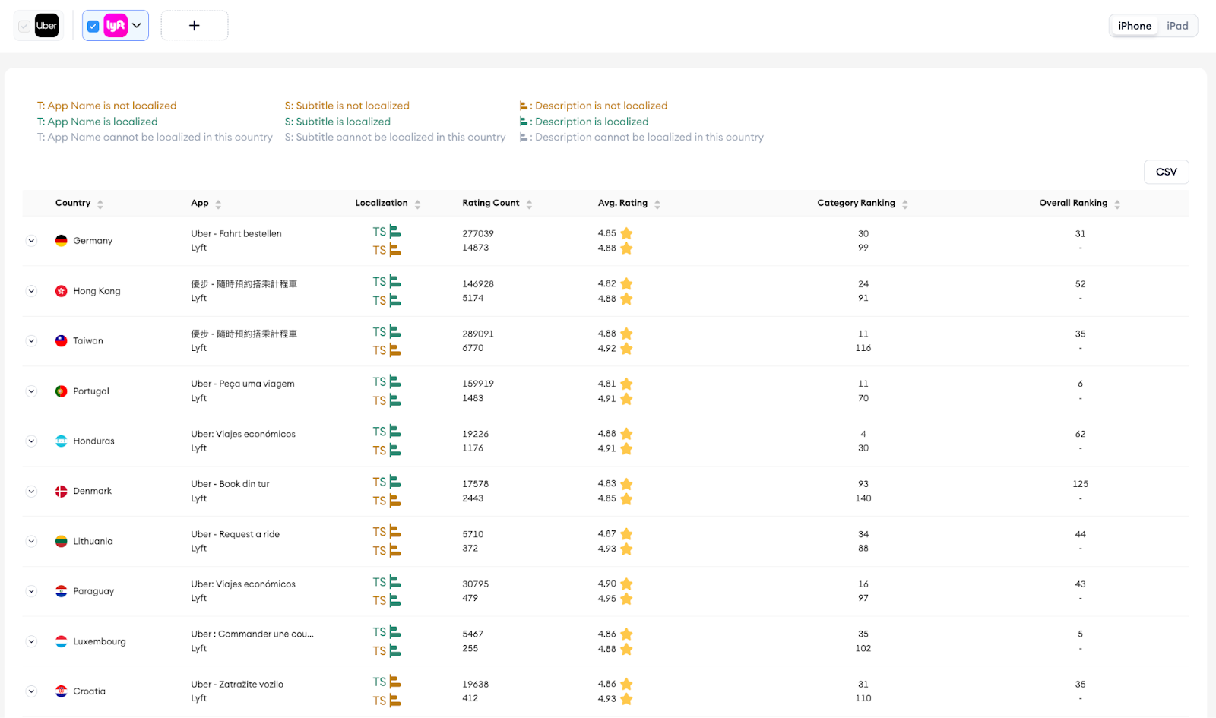This screenshot has width=1216, height=718.
Task: Switch to the iPad tab
Action: pyautogui.click(x=1177, y=26)
